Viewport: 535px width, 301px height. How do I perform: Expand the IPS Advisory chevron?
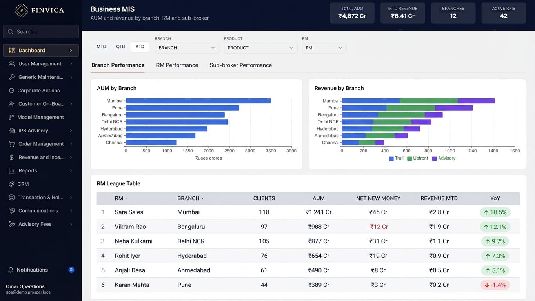(71, 131)
